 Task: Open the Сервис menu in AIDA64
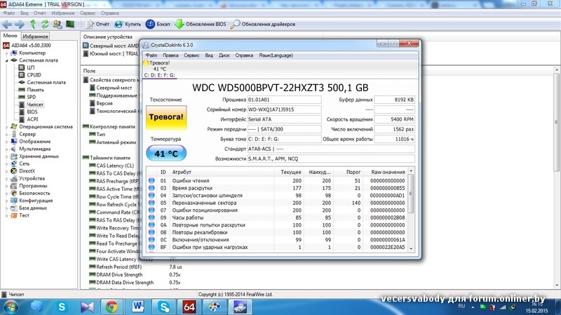(x=88, y=13)
